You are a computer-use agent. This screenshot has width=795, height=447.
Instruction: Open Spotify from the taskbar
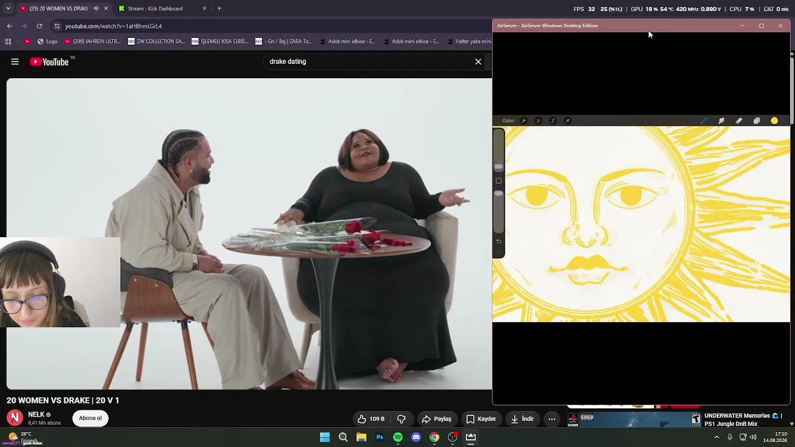(x=397, y=437)
